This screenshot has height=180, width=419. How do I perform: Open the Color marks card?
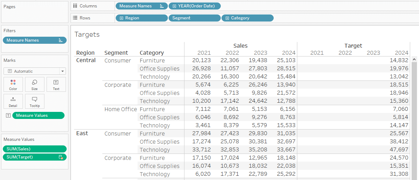(x=13, y=84)
